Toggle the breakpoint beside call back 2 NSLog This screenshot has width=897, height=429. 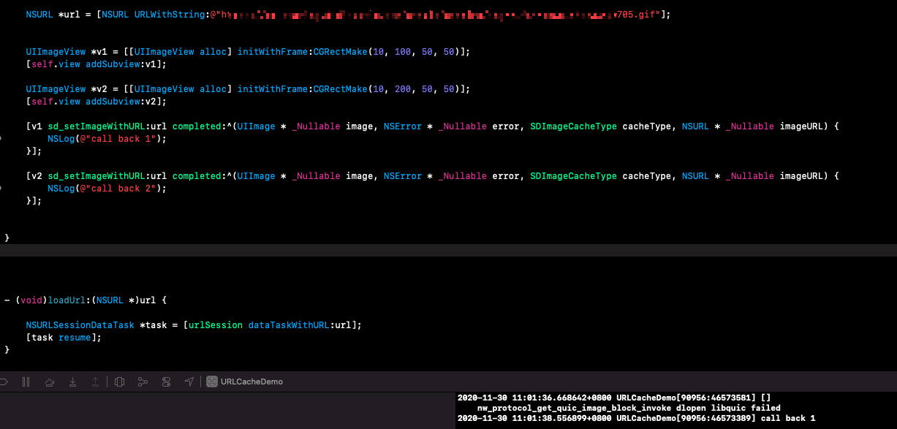pyautogui.click(x=3, y=188)
